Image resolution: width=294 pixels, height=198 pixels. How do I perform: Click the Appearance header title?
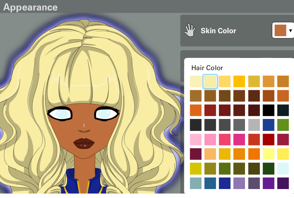[31, 7]
